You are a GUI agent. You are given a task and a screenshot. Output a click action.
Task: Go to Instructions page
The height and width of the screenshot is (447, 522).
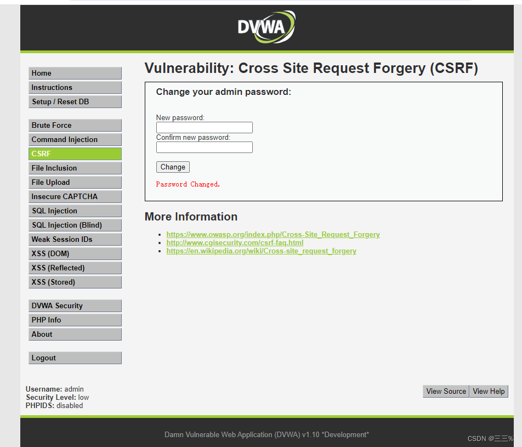click(x=75, y=88)
